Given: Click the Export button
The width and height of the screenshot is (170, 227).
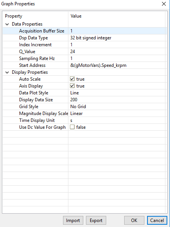Looking at the screenshot, I should (96, 221).
